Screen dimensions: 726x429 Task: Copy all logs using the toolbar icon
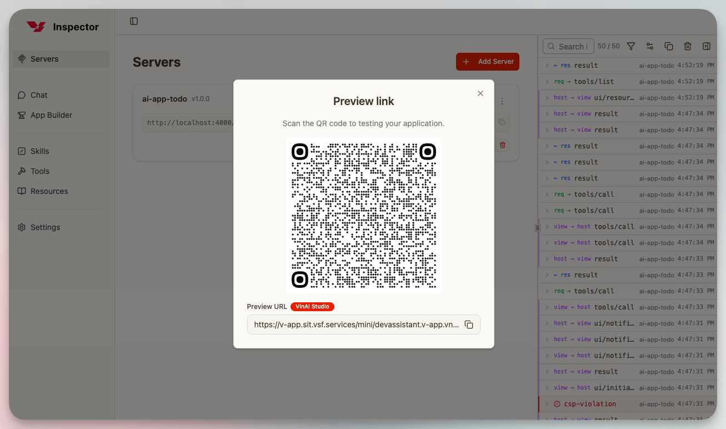[669, 46]
